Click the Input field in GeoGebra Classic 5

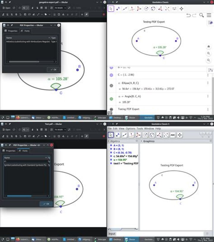point(160,234)
